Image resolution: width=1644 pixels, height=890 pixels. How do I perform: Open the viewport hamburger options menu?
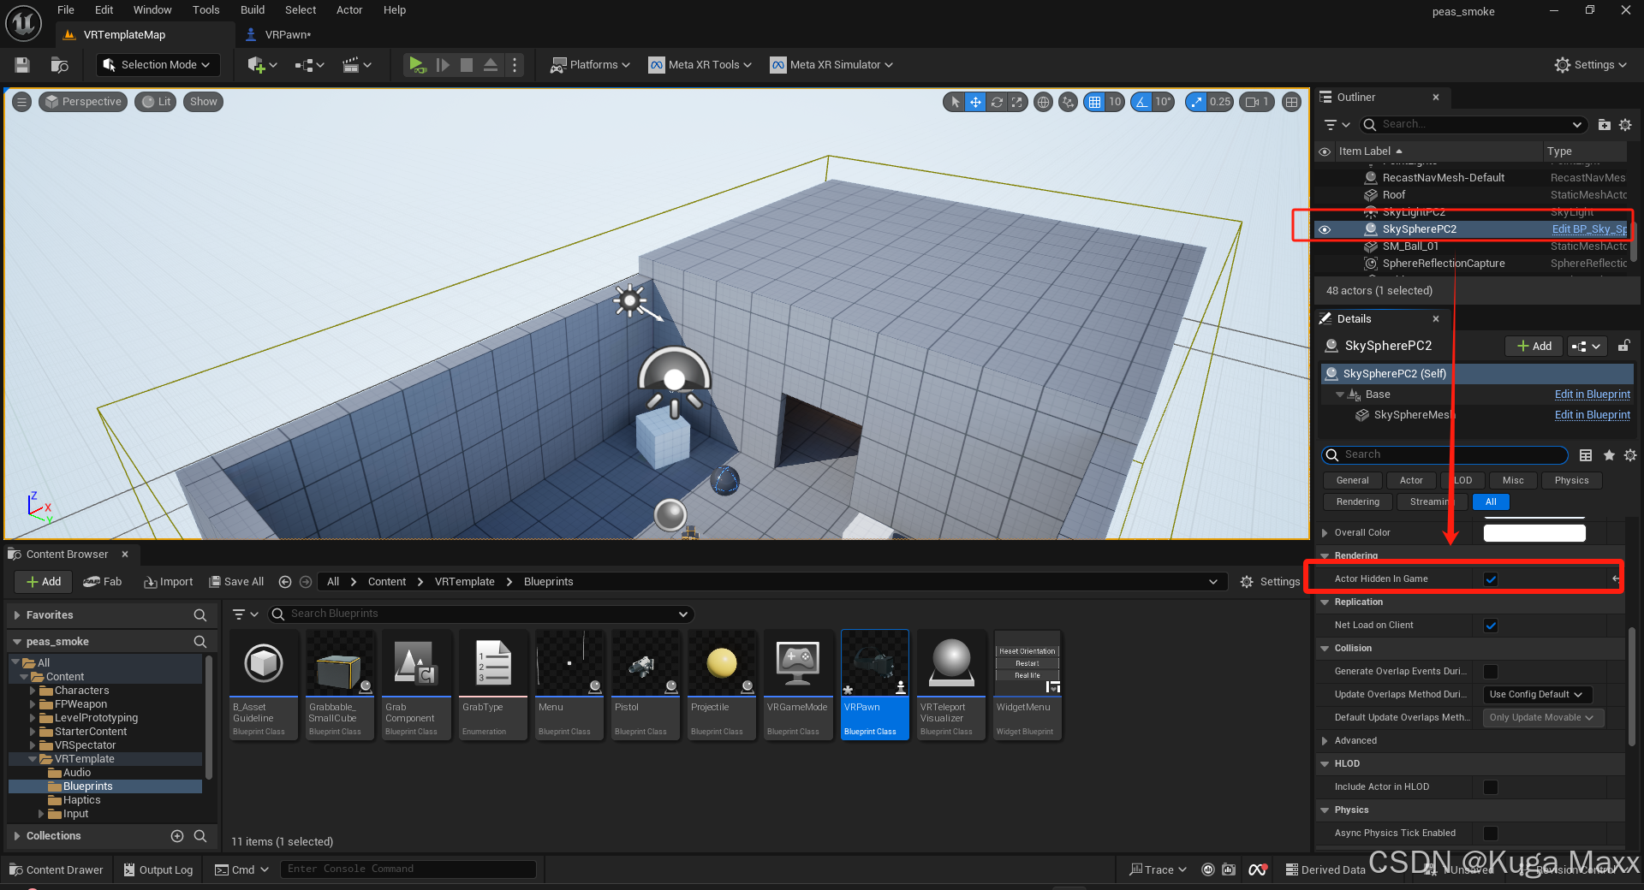[21, 102]
